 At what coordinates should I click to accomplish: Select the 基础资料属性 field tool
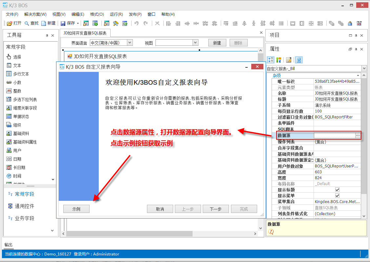22,142
